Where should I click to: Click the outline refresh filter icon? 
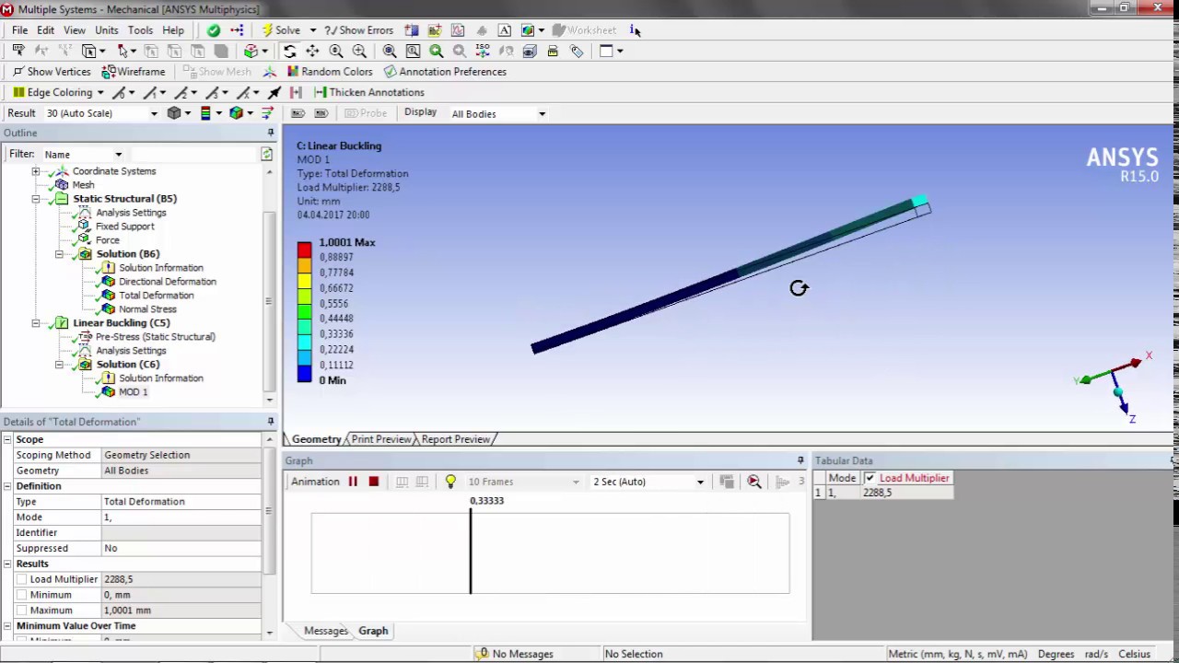[267, 155]
